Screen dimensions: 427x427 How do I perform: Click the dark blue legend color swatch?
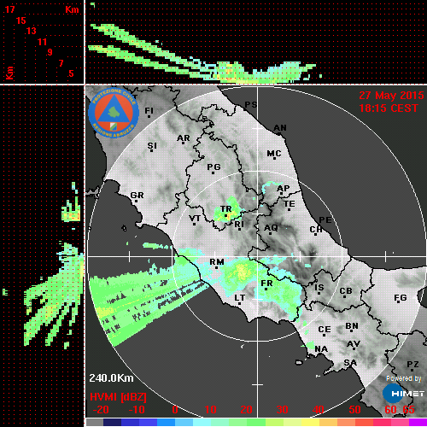pos(112,422)
